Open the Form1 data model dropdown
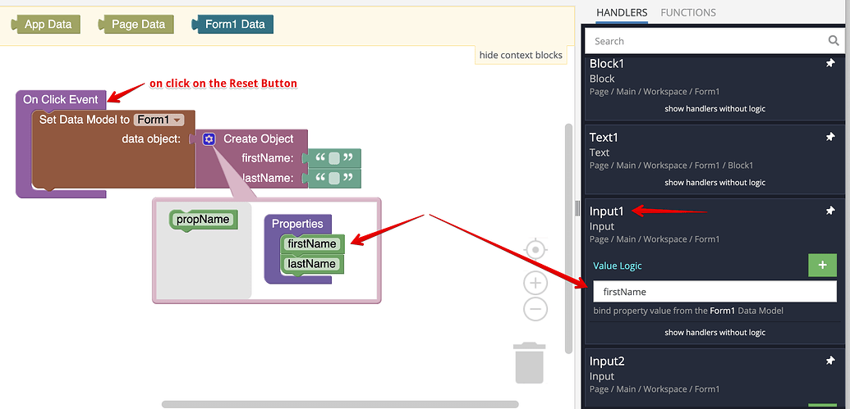 (x=159, y=120)
